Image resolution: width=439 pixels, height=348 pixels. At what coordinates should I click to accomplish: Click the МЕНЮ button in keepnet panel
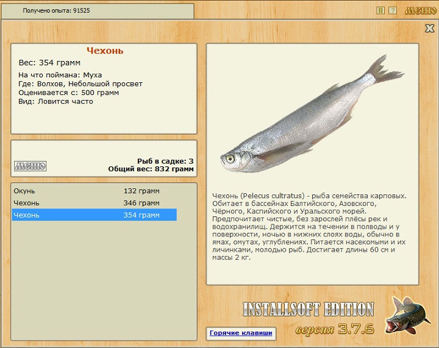[30, 166]
